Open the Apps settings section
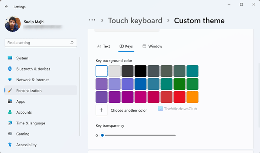The height and width of the screenshot is (153, 260). (20, 101)
